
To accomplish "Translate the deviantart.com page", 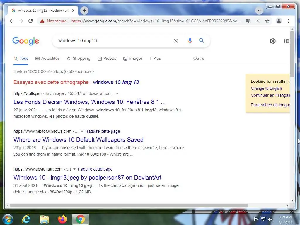I will [x=95, y=169].
